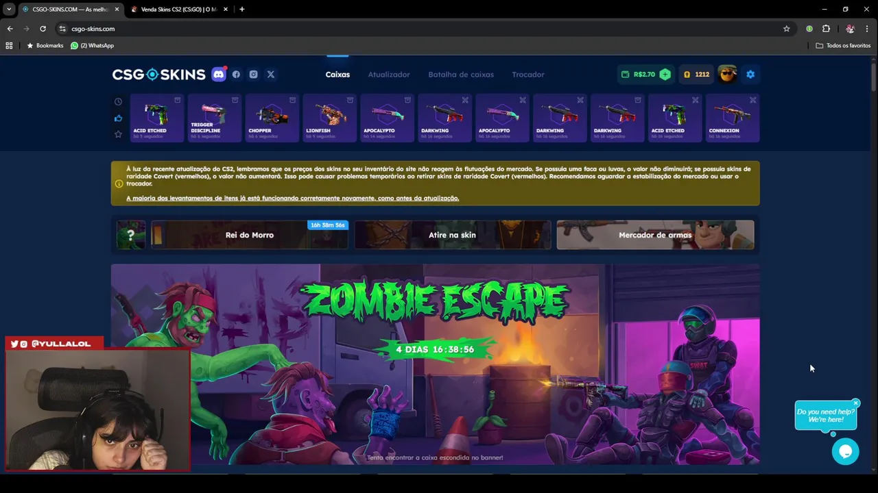Open Chrome's three-dot menu

tap(868, 29)
